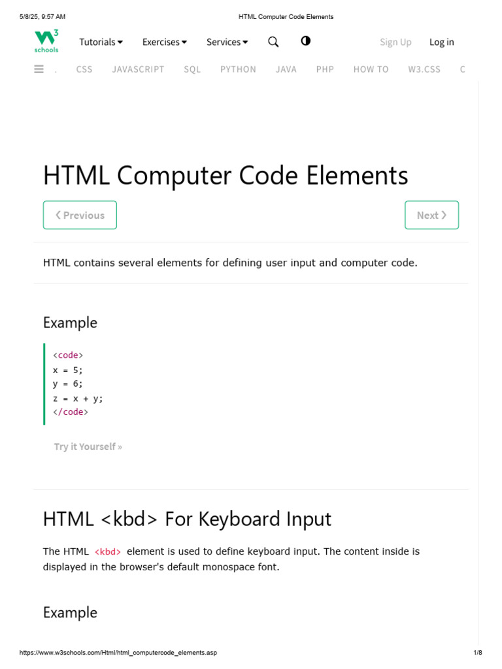The image size is (502, 669).
Task: Open the hamburger menu icon
Action: tap(39, 69)
